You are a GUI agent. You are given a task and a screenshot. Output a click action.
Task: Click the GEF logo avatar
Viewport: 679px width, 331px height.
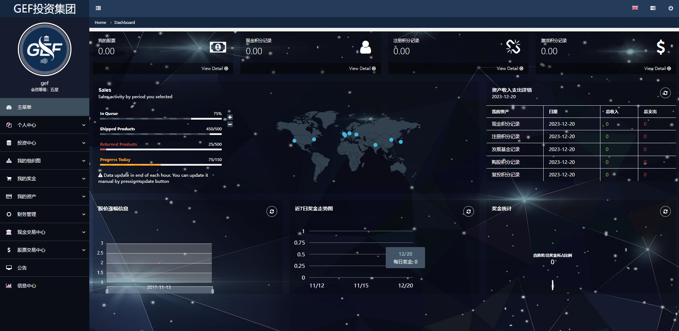tap(45, 49)
